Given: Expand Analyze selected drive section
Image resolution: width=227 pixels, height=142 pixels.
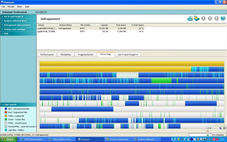Looking at the screenshot, I should click(x=18, y=21).
